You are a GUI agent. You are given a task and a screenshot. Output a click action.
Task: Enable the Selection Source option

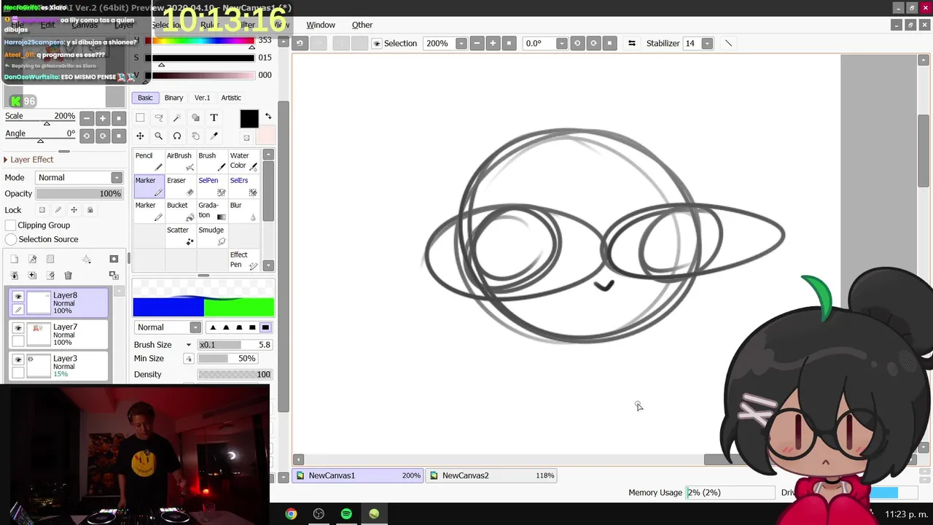coord(11,239)
